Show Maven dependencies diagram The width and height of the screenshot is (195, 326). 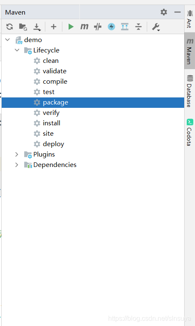(x=125, y=27)
